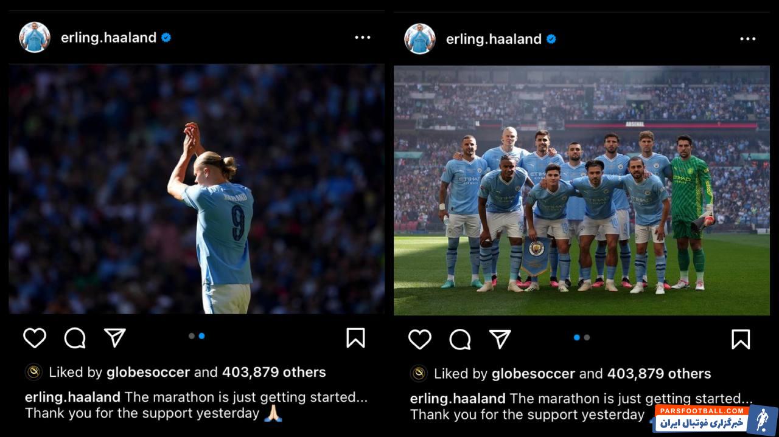Like the right post with the heart icon

[420, 339]
